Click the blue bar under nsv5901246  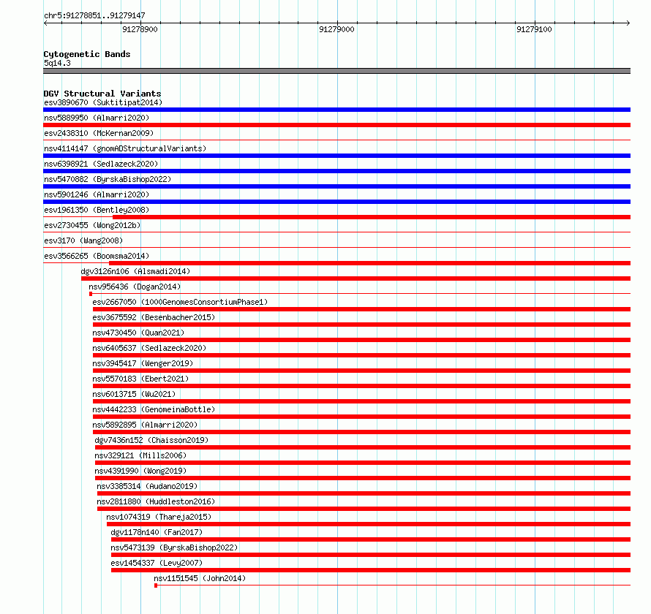336,202
